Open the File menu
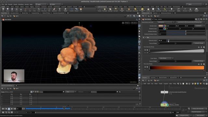 click(3, 4)
